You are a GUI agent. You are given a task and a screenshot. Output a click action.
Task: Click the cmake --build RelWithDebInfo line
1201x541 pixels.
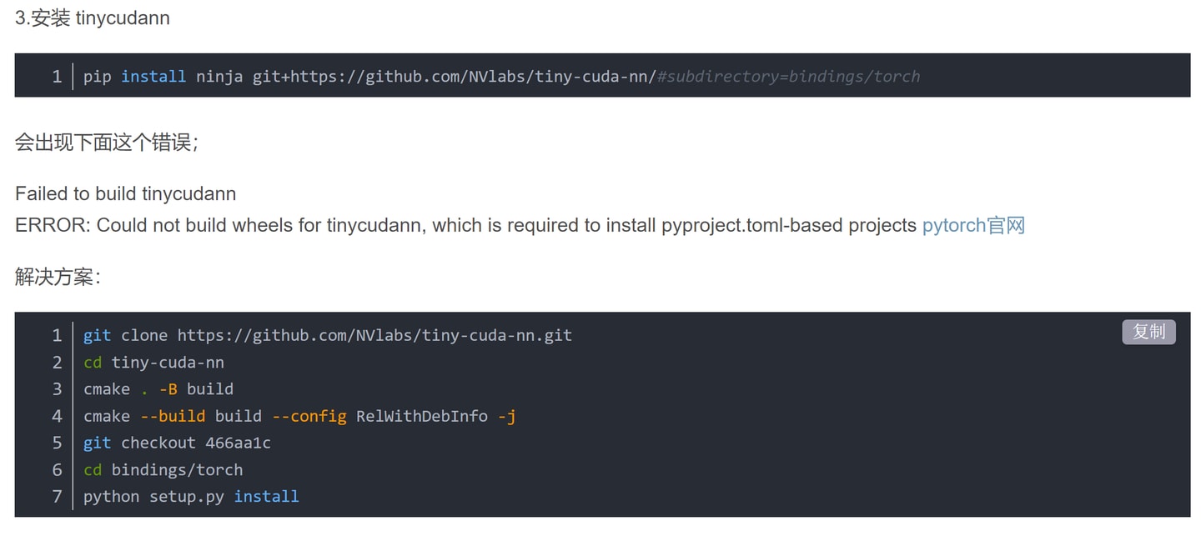pyautogui.click(x=299, y=415)
